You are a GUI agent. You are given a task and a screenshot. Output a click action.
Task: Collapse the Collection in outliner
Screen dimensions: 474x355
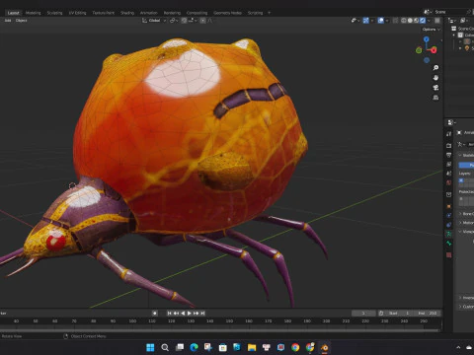tap(454, 35)
